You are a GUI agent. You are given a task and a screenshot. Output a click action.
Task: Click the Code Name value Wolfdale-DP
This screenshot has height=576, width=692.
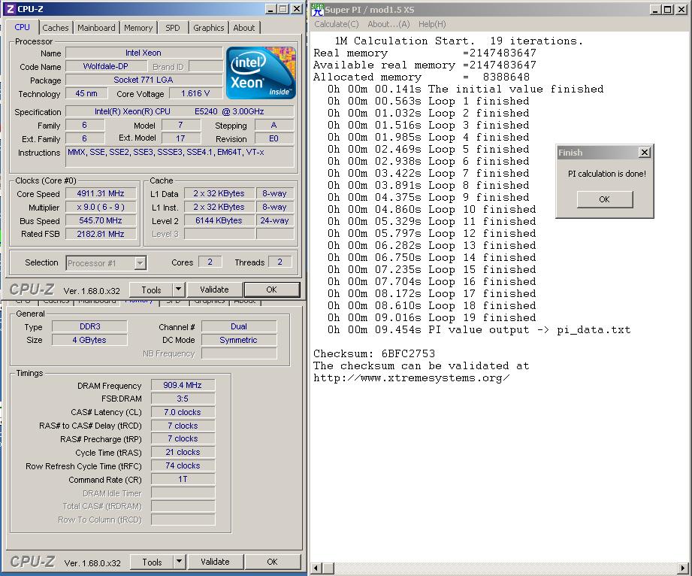[x=106, y=66]
